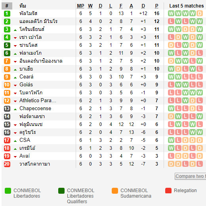This screenshot has height=206, width=206.
Task: Sort table by MP column header
Action: coord(80,6)
